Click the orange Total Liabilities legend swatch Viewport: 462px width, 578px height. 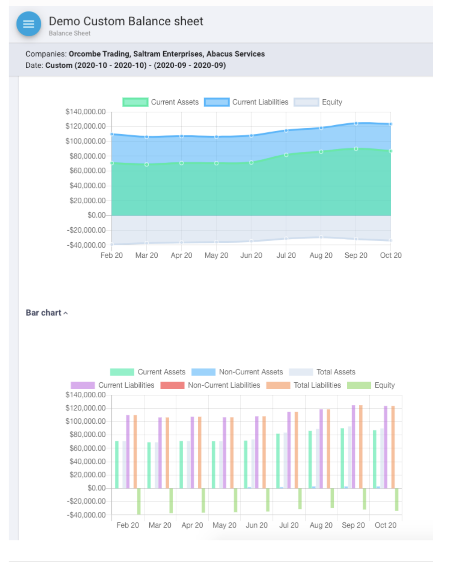coord(279,385)
